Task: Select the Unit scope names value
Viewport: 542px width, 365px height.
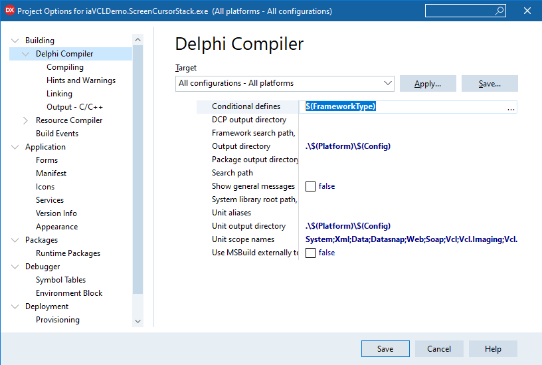Action: pyautogui.click(x=411, y=239)
